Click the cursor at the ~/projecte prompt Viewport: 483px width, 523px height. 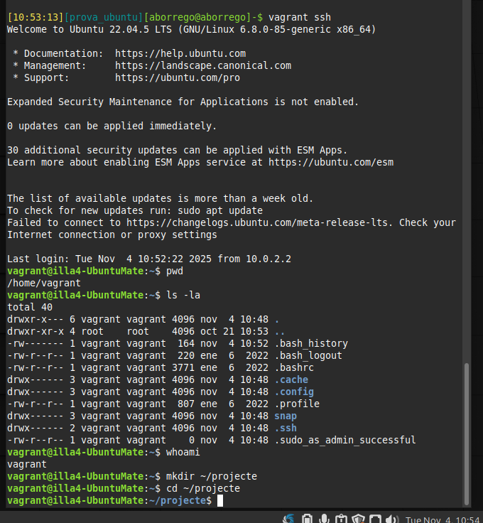pyautogui.click(x=220, y=500)
